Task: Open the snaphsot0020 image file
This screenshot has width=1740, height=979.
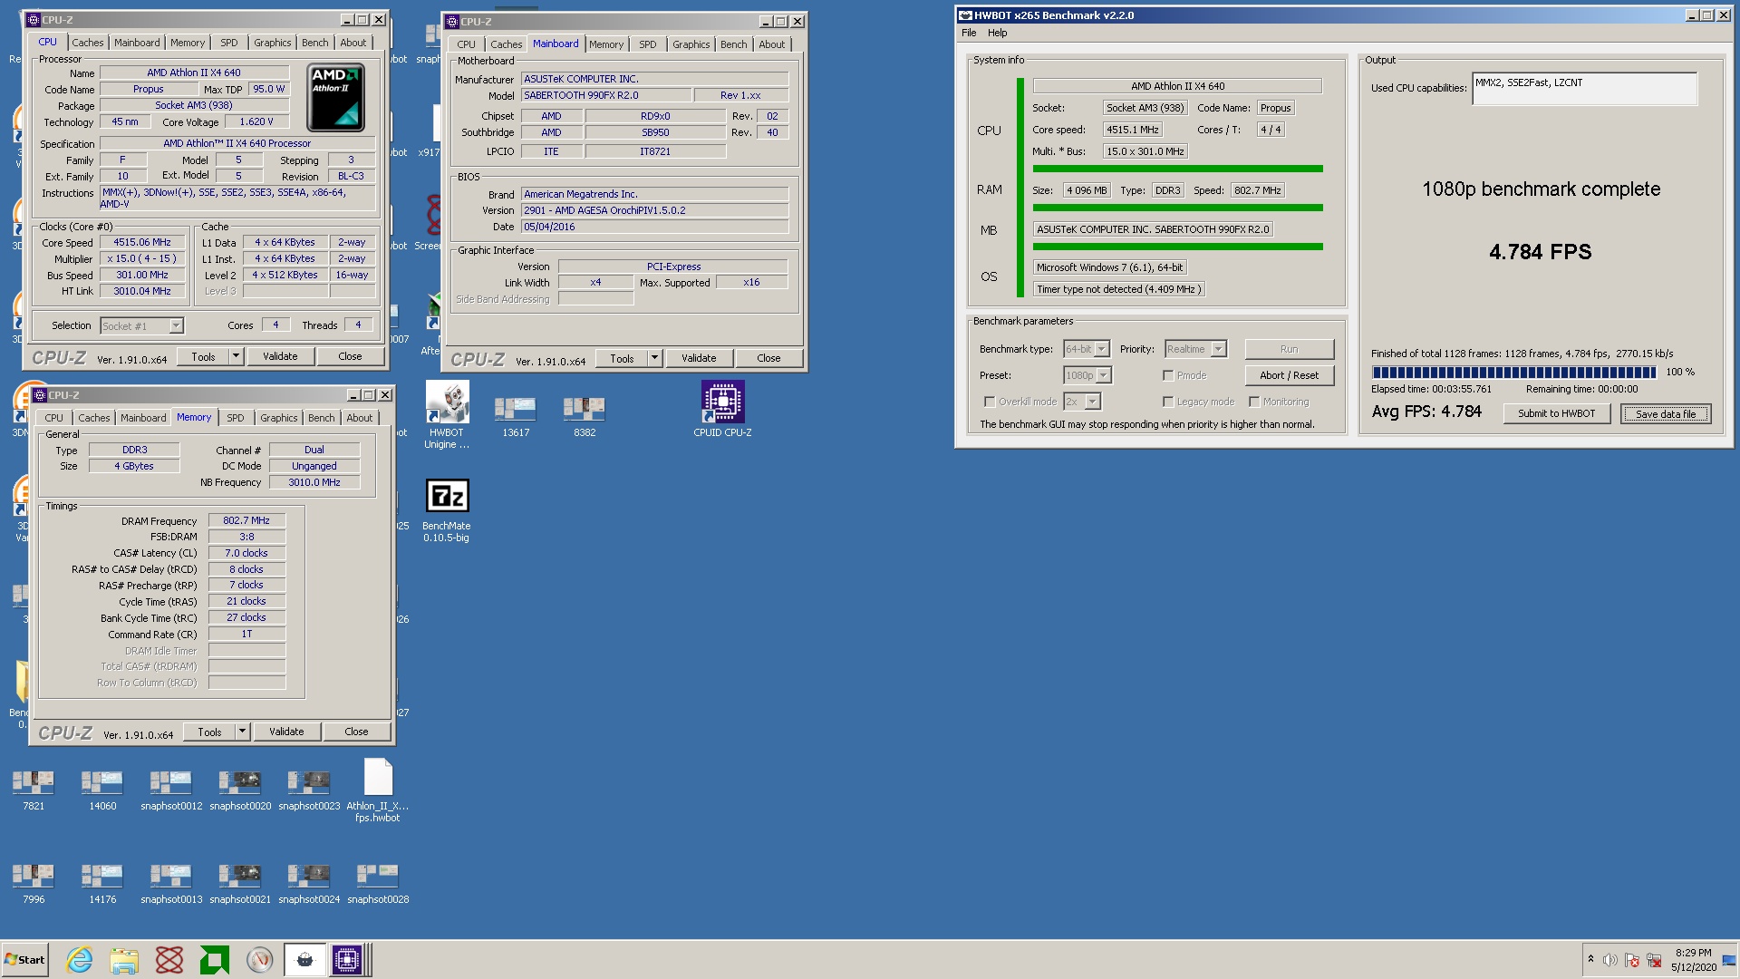Action: click(x=240, y=790)
